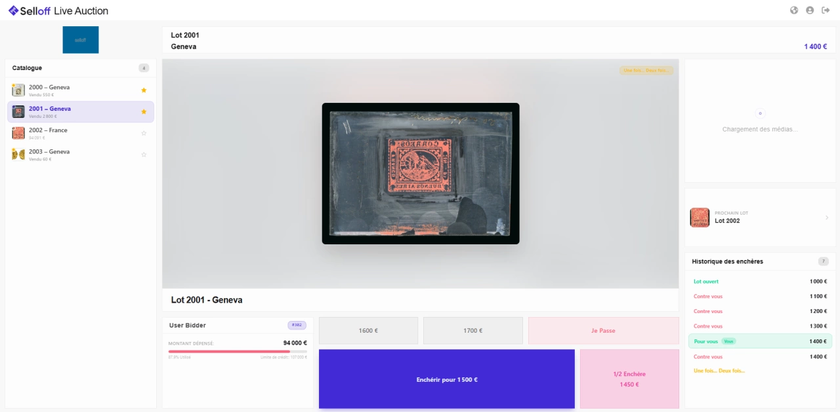Click the 'Une fois... Deux fois...' badge on image
Image resolution: width=840 pixels, height=412 pixels.
(646, 71)
